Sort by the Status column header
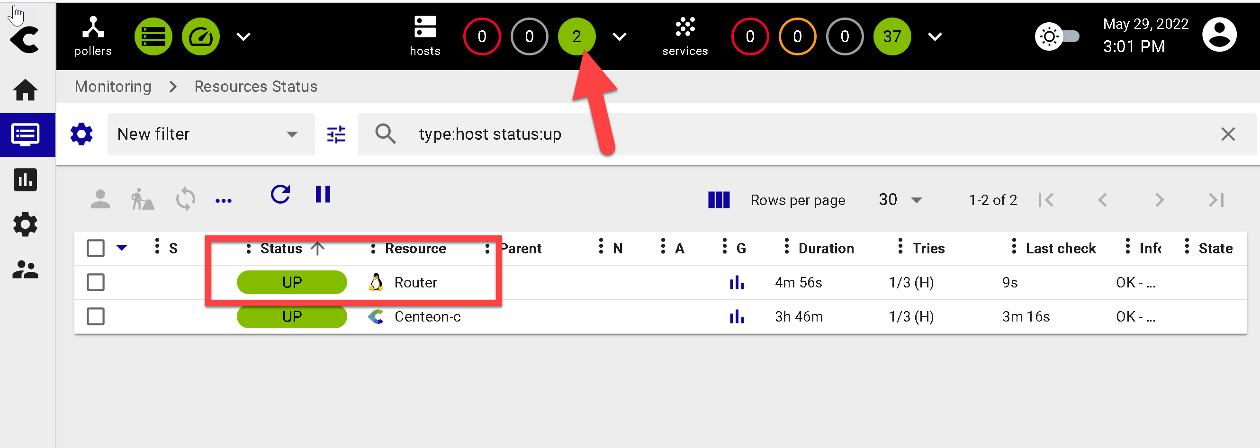This screenshot has width=1260, height=448. (281, 249)
